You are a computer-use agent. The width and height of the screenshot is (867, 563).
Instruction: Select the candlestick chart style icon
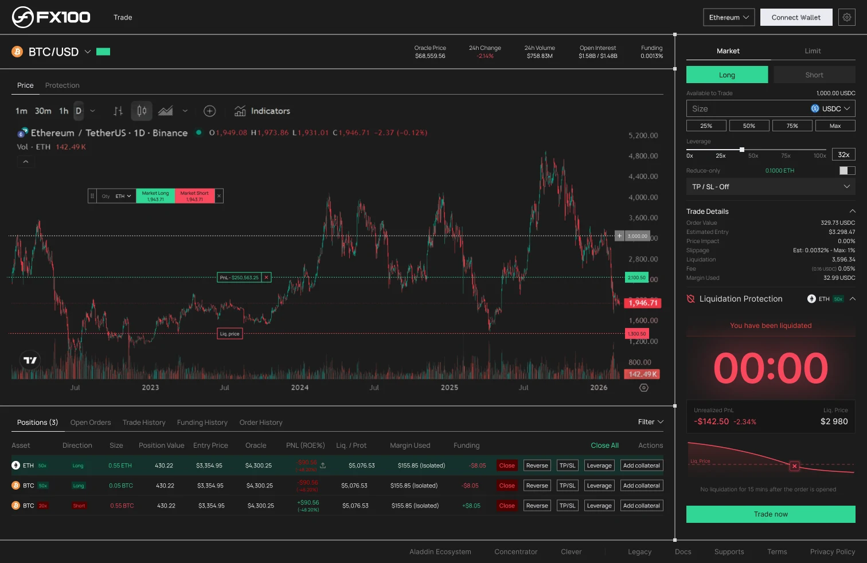click(142, 111)
